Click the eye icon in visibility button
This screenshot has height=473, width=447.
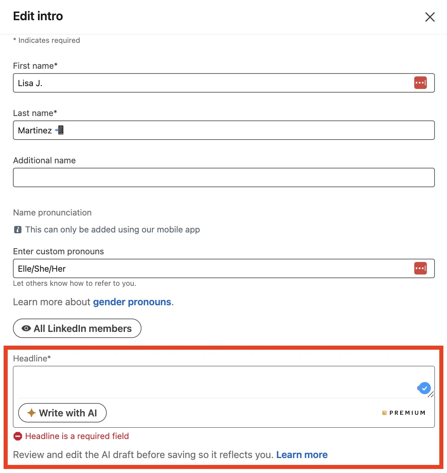coord(26,328)
